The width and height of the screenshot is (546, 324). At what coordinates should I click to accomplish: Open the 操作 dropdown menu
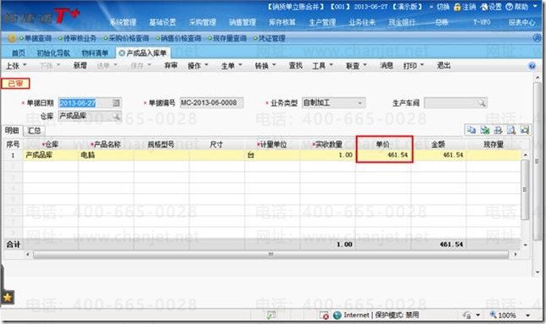198,66
